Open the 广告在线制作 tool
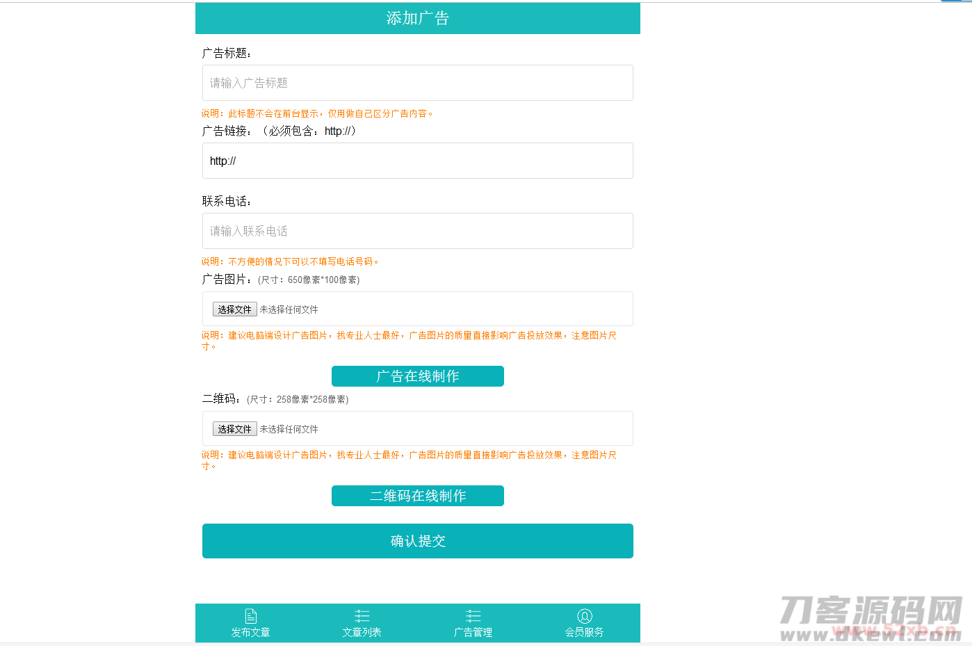The width and height of the screenshot is (972, 646). coord(417,376)
